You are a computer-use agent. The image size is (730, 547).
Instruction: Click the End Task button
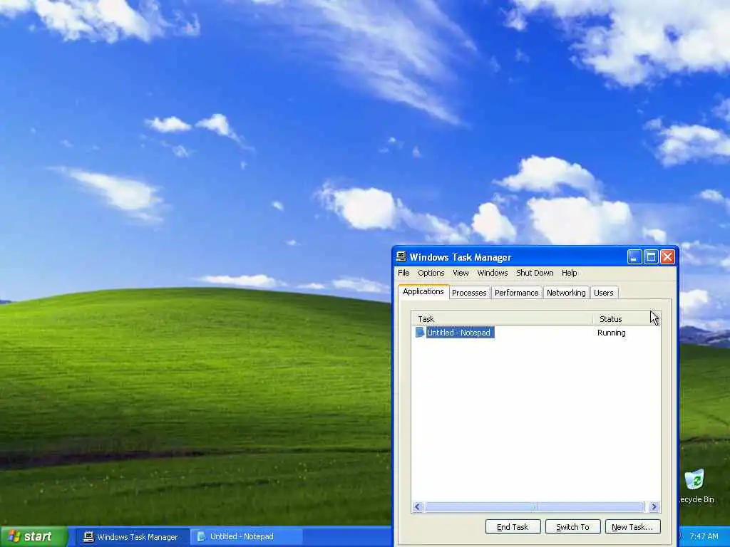pyautogui.click(x=513, y=527)
